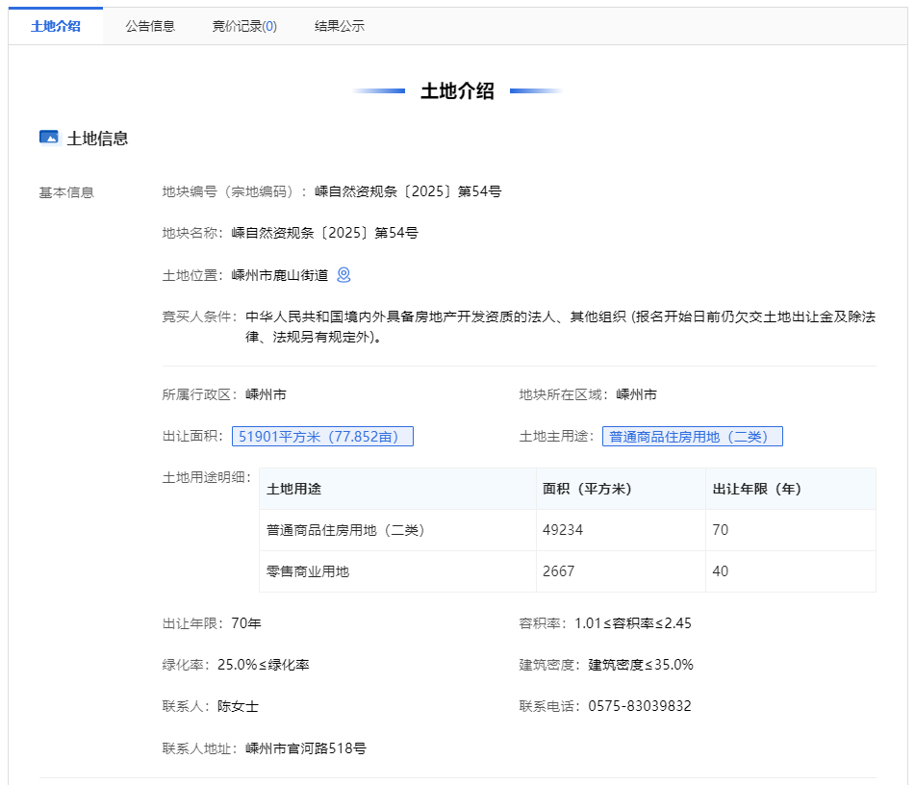Click the 出让年限（年） column header

pos(756,489)
